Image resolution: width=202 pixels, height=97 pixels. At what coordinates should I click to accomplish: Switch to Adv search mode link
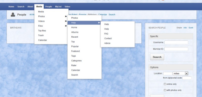(185, 28)
